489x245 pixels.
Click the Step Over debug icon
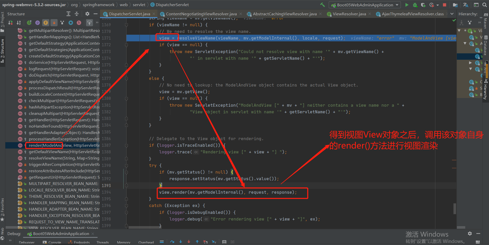pyautogui.click(x=172, y=241)
